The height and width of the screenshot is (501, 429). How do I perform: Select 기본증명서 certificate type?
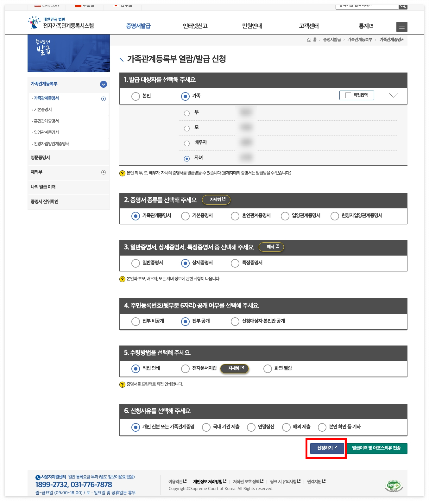[185, 216]
